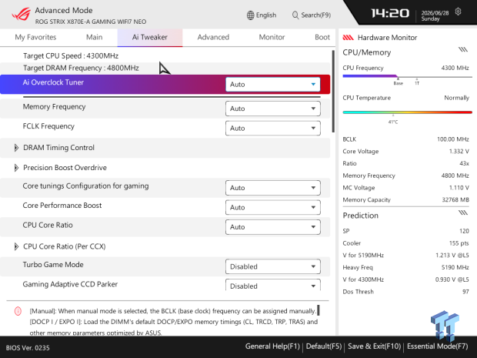Click the Dos Thresh 97 value
477x358 pixels.
point(465,292)
